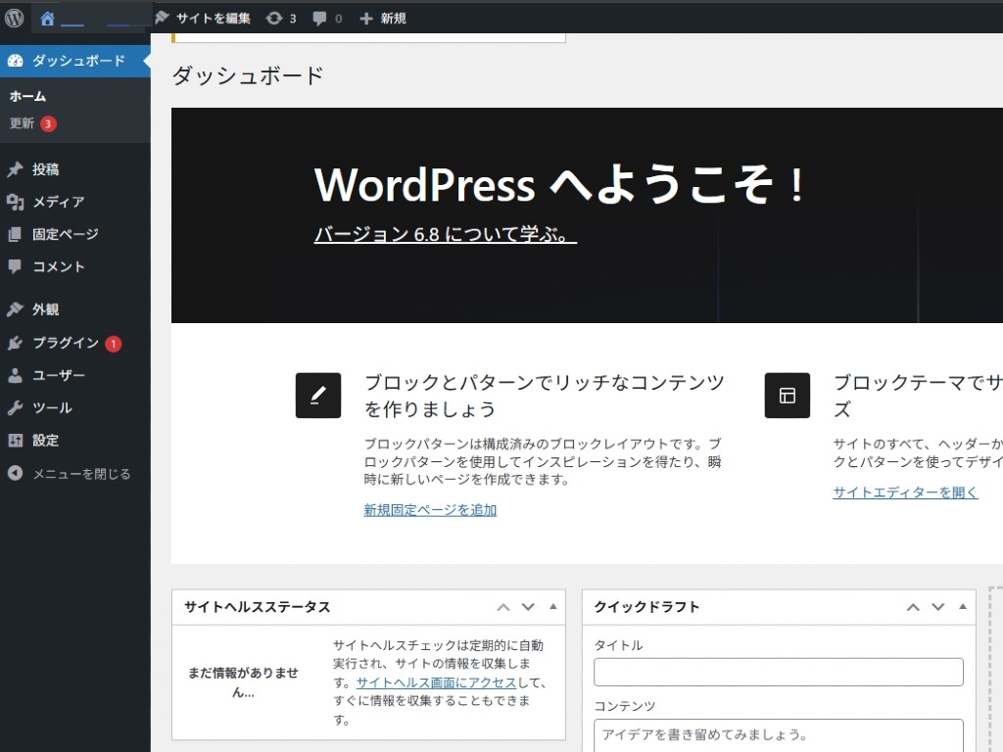This screenshot has width=1003, height=752.
Task: Open the comments bubble icon in admin bar
Action: pyautogui.click(x=319, y=19)
